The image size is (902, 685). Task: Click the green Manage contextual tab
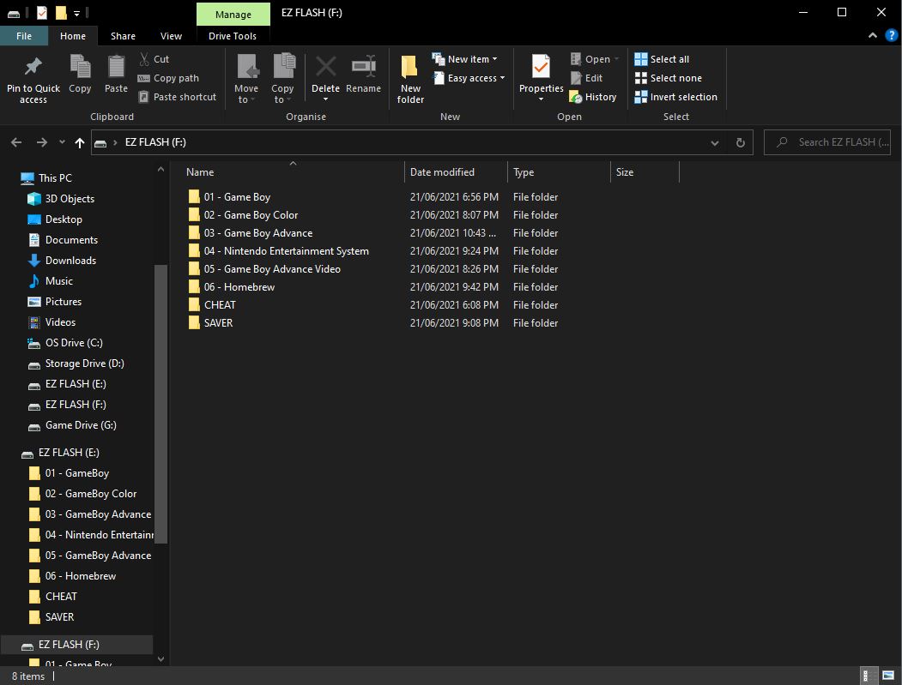coord(233,15)
